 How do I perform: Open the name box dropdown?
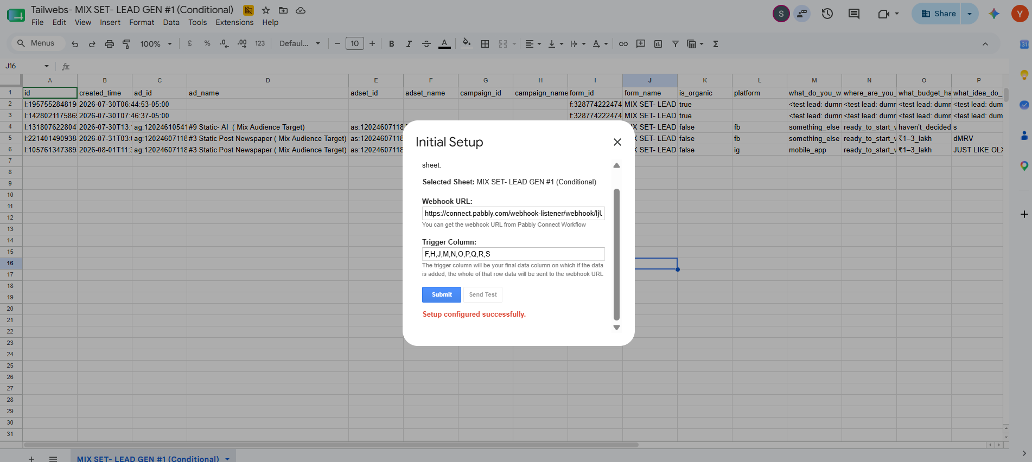(47, 66)
